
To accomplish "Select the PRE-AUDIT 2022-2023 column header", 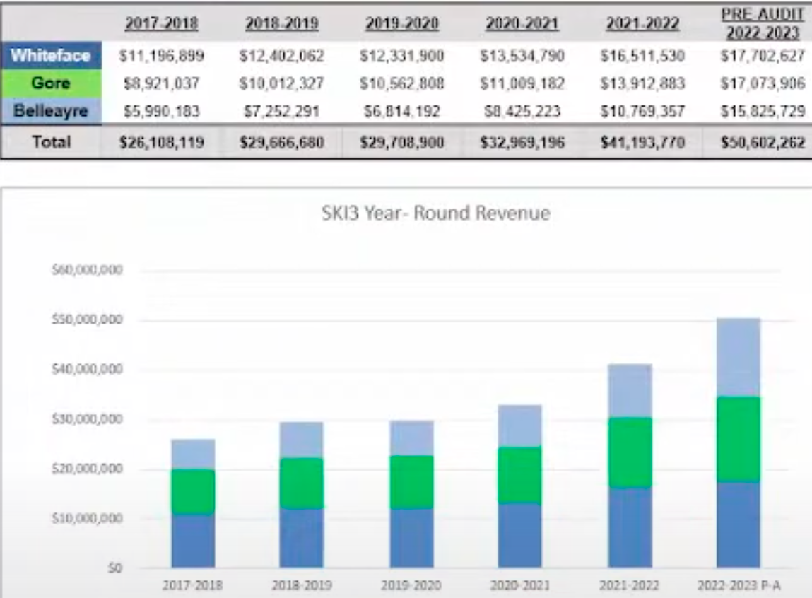I will click(763, 24).
